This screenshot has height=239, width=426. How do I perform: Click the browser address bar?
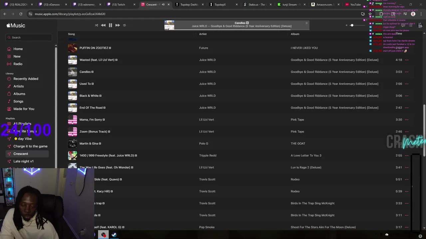193,14
